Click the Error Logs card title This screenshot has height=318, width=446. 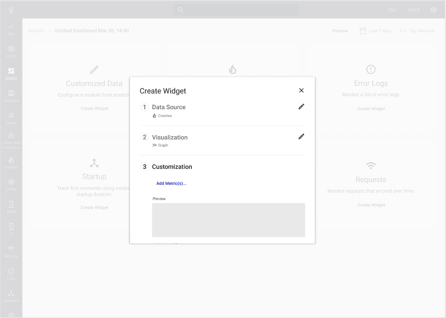(x=371, y=83)
